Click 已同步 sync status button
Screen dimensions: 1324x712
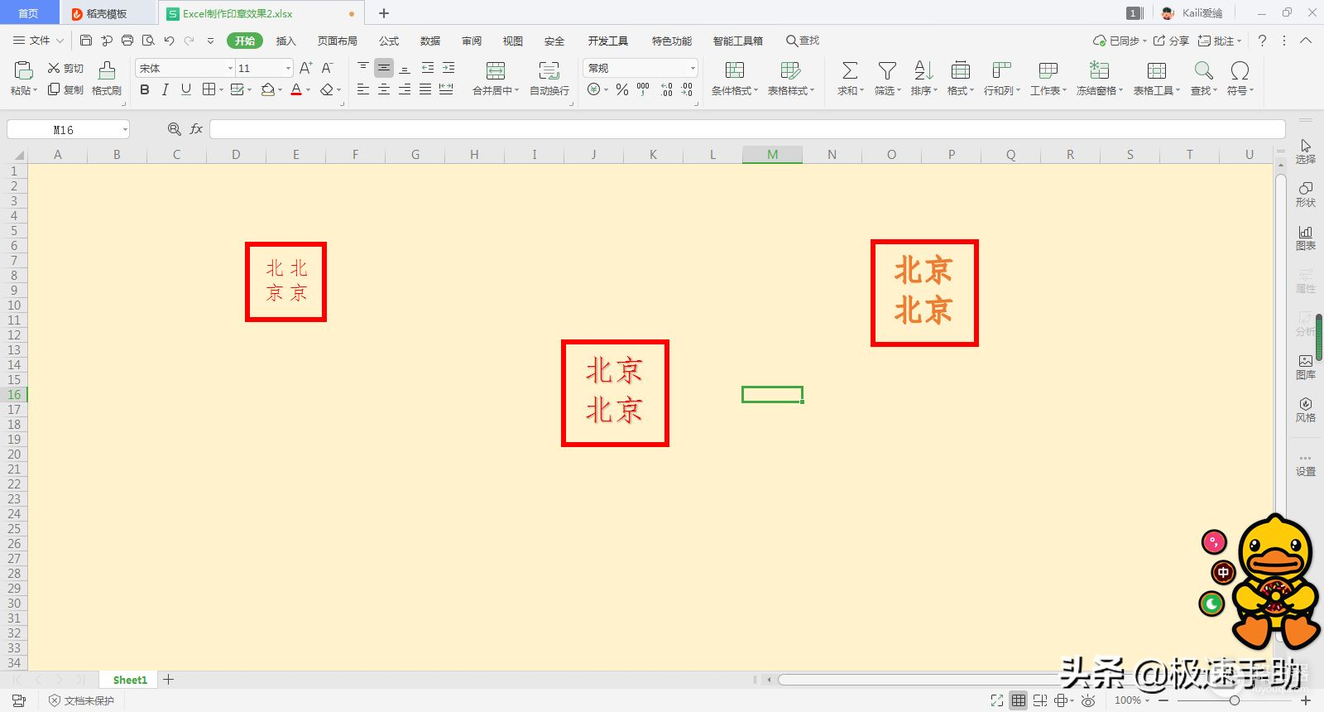pyautogui.click(x=1120, y=41)
